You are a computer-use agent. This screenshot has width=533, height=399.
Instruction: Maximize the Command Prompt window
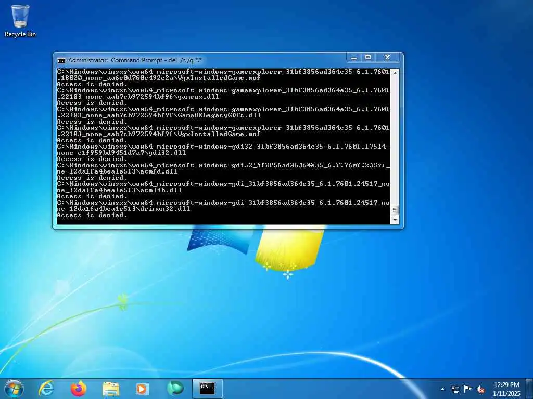(x=368, y=58)
